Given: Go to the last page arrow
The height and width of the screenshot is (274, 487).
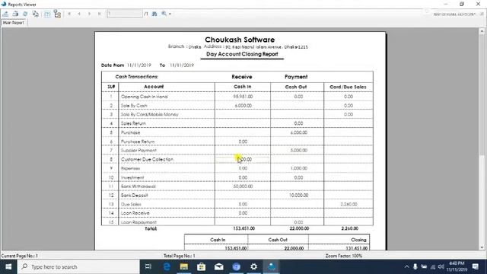Looking at the screenshot, I should coord(100,14).
